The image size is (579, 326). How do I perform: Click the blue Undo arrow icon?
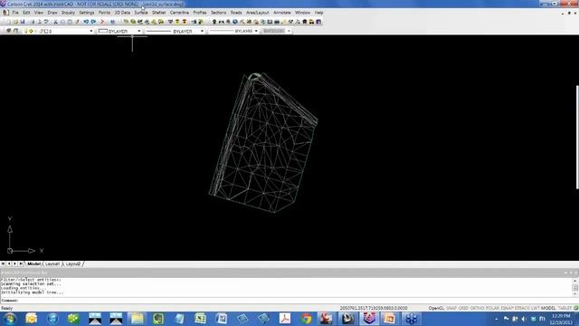86,22
